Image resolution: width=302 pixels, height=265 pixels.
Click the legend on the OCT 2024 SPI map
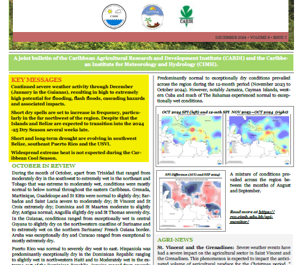point(166,147)
